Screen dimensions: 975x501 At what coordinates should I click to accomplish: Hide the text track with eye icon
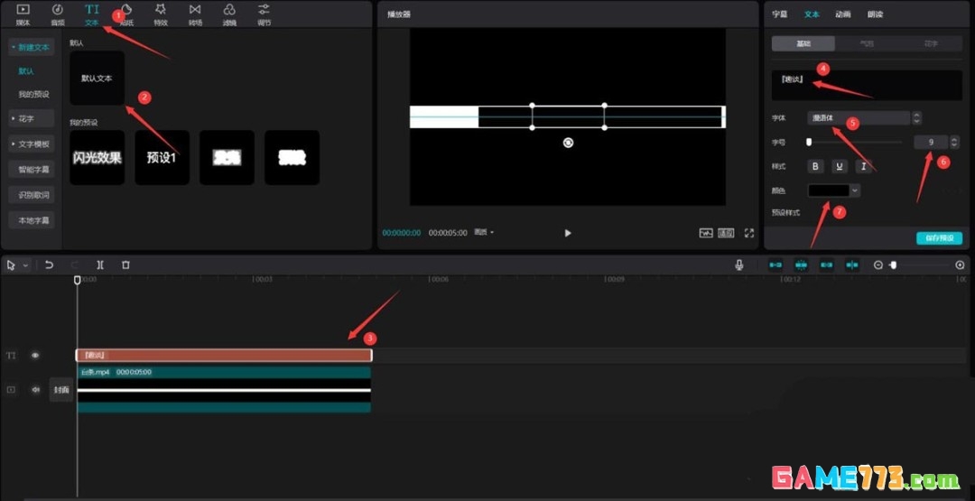coord(35,356)
